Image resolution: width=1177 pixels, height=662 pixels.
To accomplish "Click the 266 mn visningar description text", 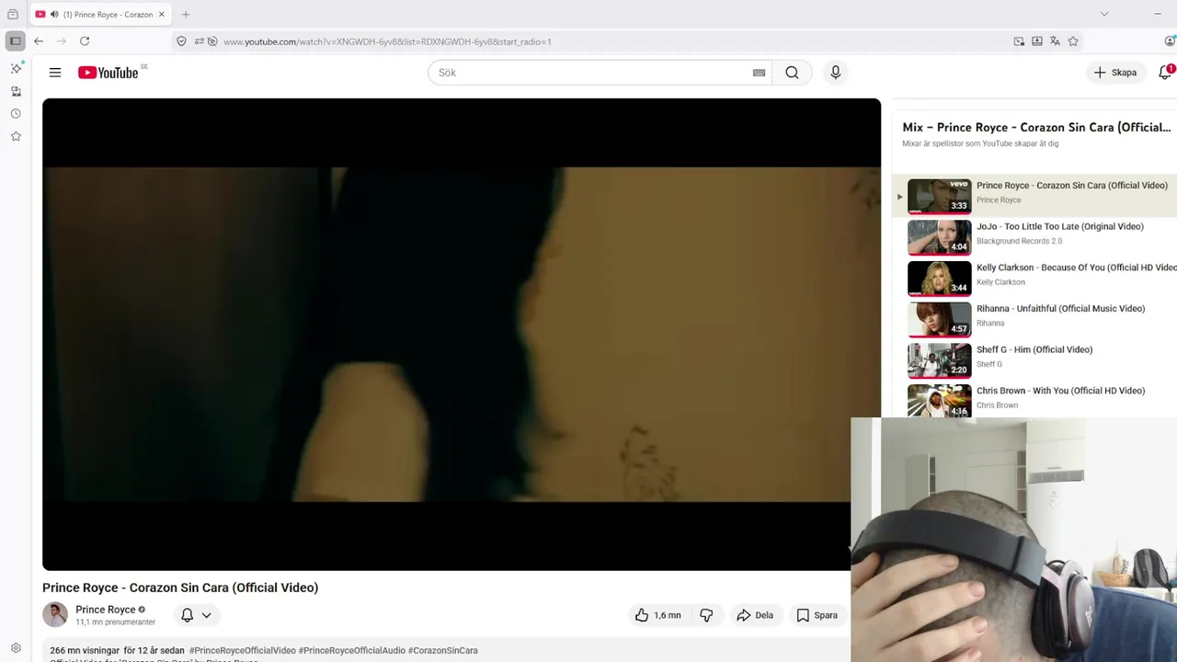I will pyautogui.click(x=117, y=650).
